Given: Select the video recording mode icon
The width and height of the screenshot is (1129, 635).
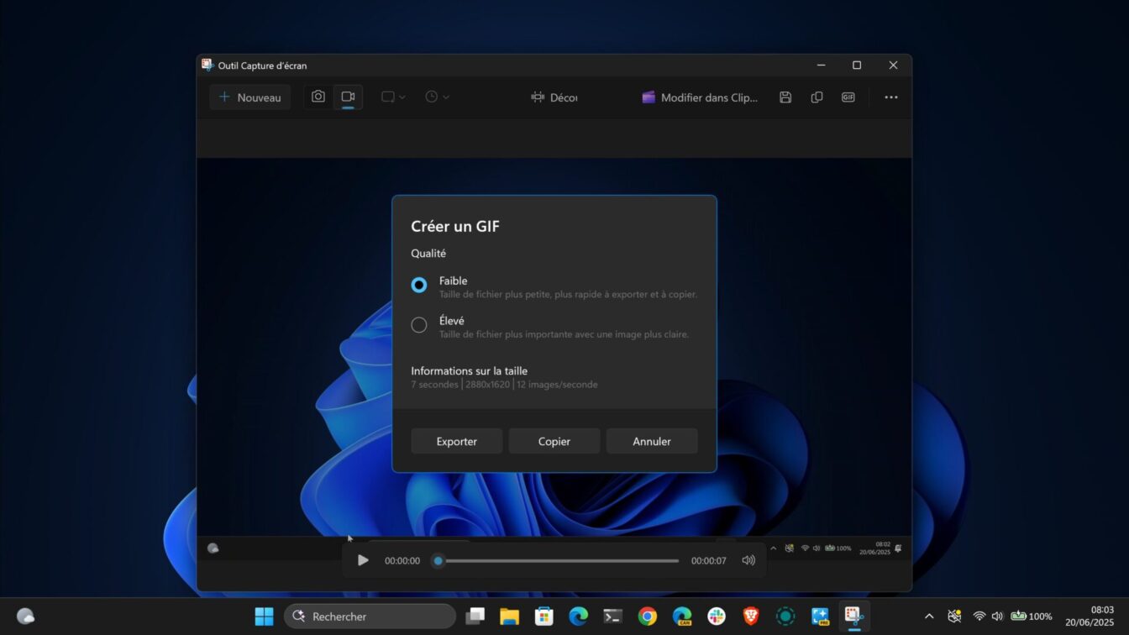Looking at the screenshot, I should tap(348, 97).
